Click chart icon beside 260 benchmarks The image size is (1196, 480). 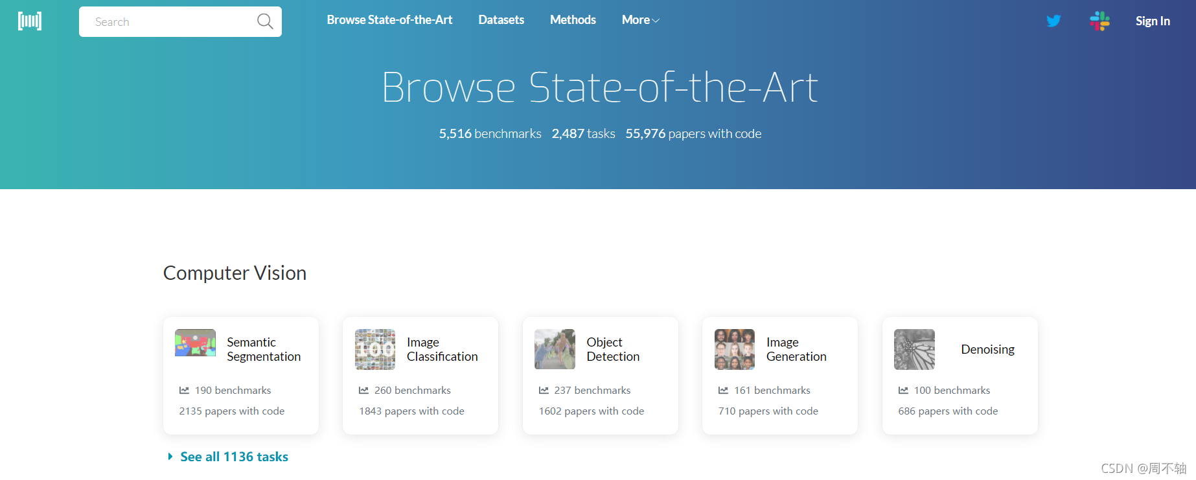[x=363, y=390]
